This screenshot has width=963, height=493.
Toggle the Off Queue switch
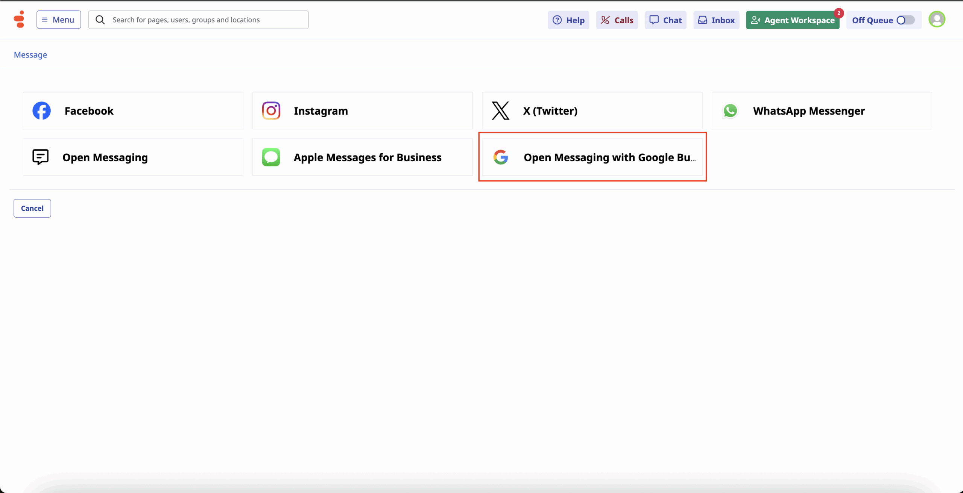click(905, 20)
